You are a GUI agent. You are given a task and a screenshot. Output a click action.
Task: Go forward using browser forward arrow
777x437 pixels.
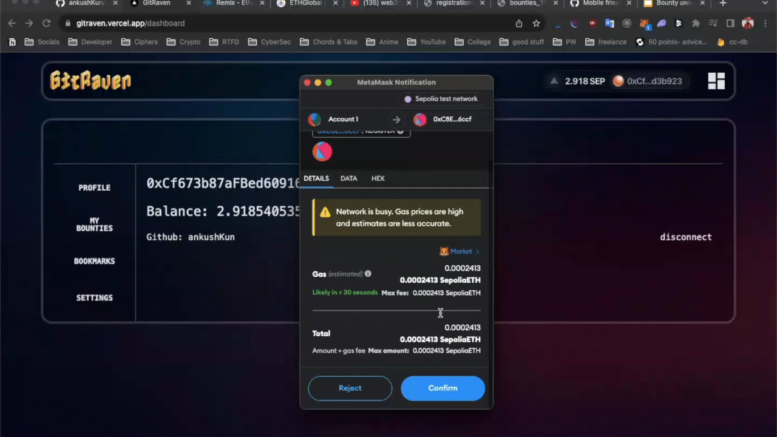point(29,23)
